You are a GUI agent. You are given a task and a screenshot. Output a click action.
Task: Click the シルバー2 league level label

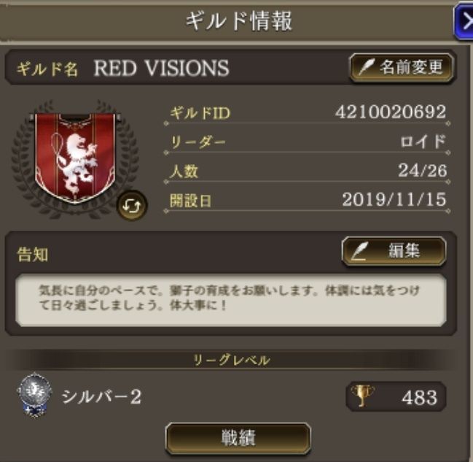click(101, 396)
